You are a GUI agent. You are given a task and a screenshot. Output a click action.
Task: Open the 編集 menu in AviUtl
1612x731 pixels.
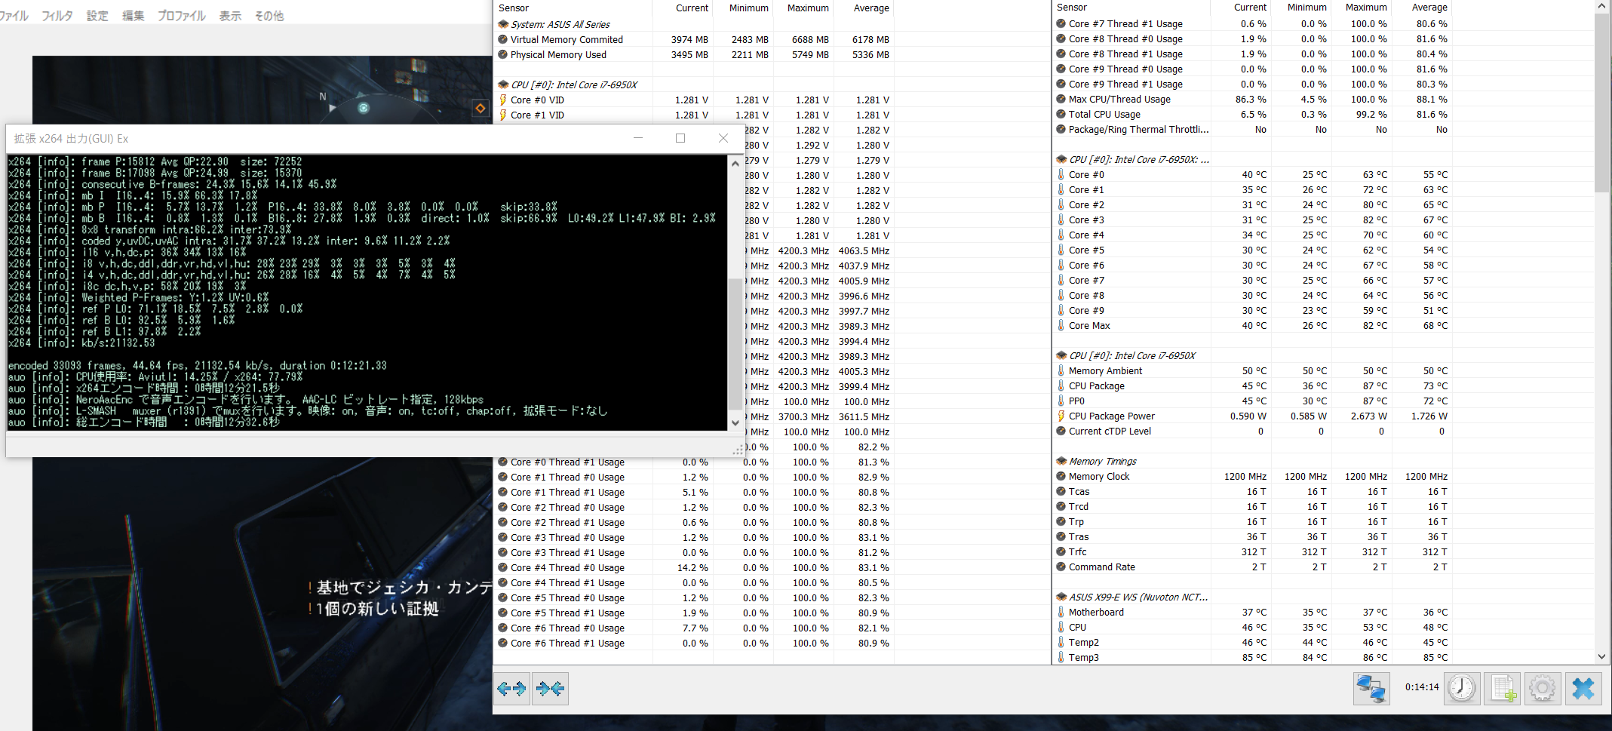[x=133, y=15]
